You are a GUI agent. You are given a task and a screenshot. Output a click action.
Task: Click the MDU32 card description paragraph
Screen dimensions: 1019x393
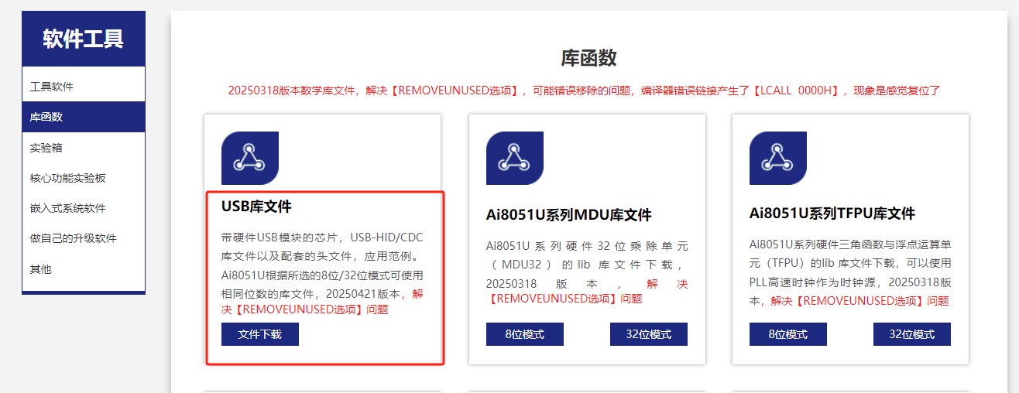pos(587,272)
